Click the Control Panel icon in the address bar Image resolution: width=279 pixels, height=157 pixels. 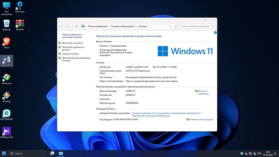(83, 26)
